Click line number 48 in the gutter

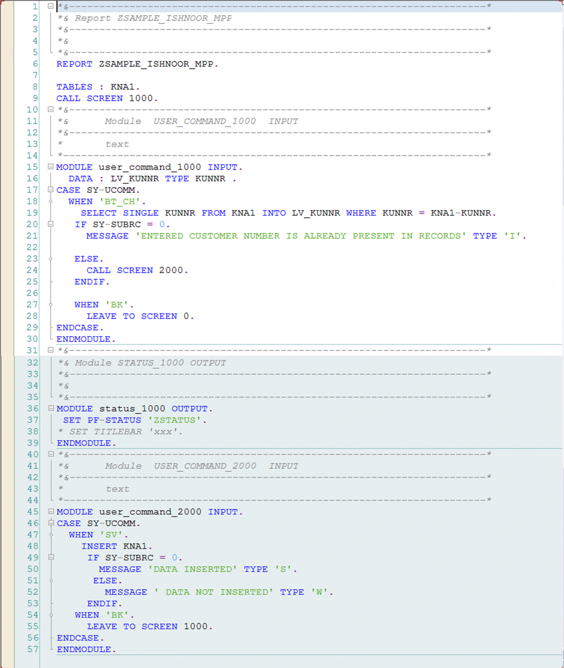(x=33, y=546)
